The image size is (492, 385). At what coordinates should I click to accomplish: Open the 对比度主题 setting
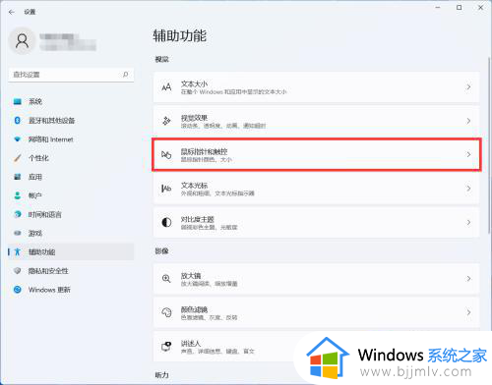[x=317, y=223]
